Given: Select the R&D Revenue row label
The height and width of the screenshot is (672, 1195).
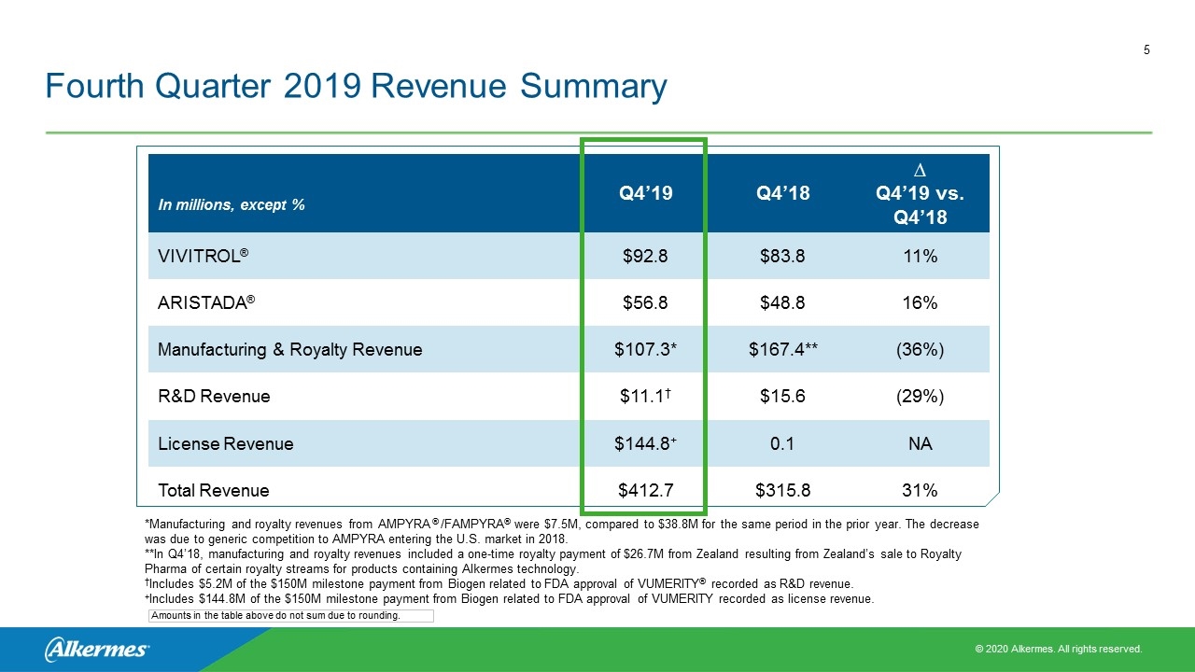Looking at the screenshot, I should [214, 397].
